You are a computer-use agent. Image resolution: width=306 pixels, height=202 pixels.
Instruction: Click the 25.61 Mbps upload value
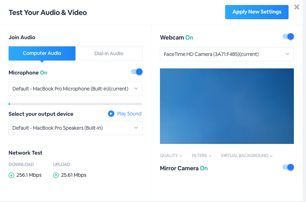pyautogui.click(x=74, y=175)
